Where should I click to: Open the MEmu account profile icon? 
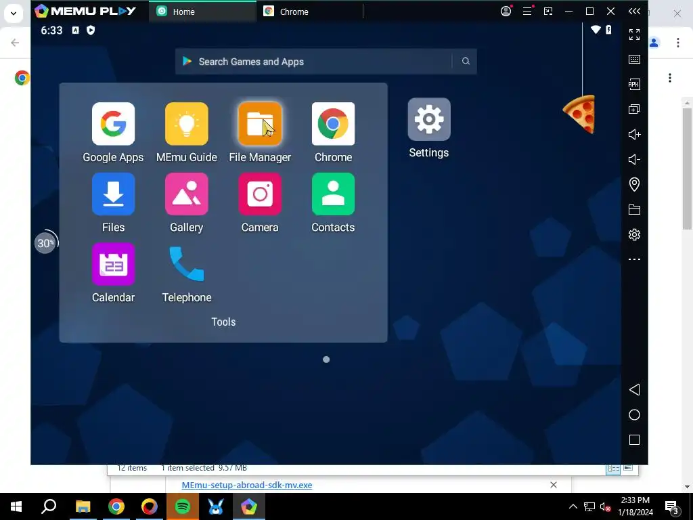pyautogui.click(x=506, y=11)
